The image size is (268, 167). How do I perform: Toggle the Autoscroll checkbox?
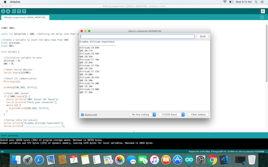tap(82, 115)
